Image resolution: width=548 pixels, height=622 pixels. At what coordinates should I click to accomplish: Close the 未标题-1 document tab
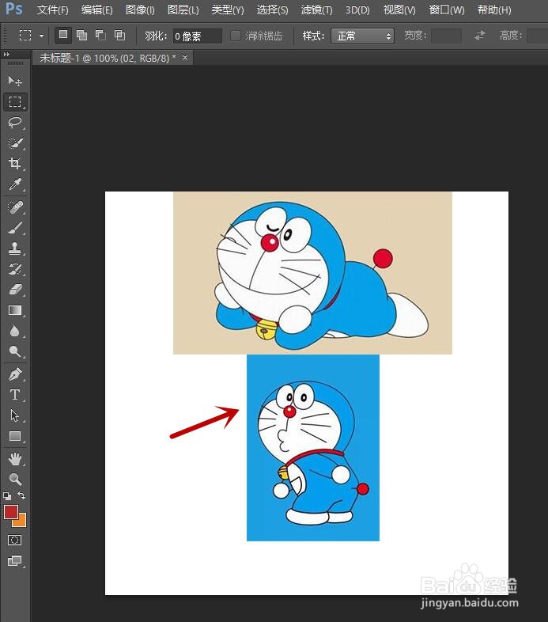coord(185,58)
